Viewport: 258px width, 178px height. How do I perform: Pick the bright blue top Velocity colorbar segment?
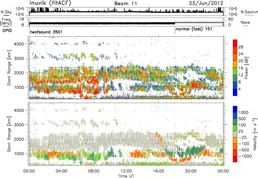pyautogui.click(x=235, y=109)
